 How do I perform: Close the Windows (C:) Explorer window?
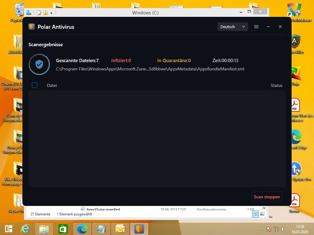[260, 11]
